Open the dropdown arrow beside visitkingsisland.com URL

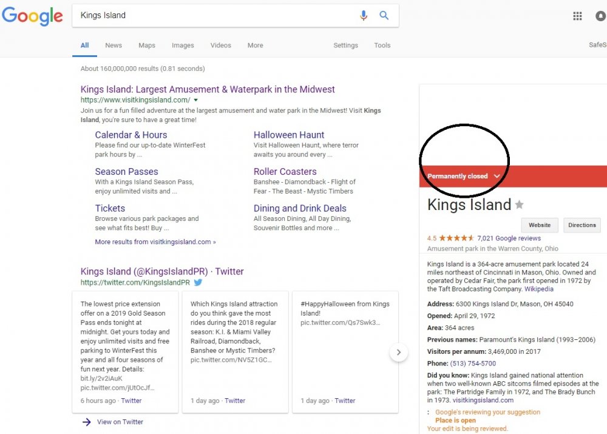pos(196,100)
